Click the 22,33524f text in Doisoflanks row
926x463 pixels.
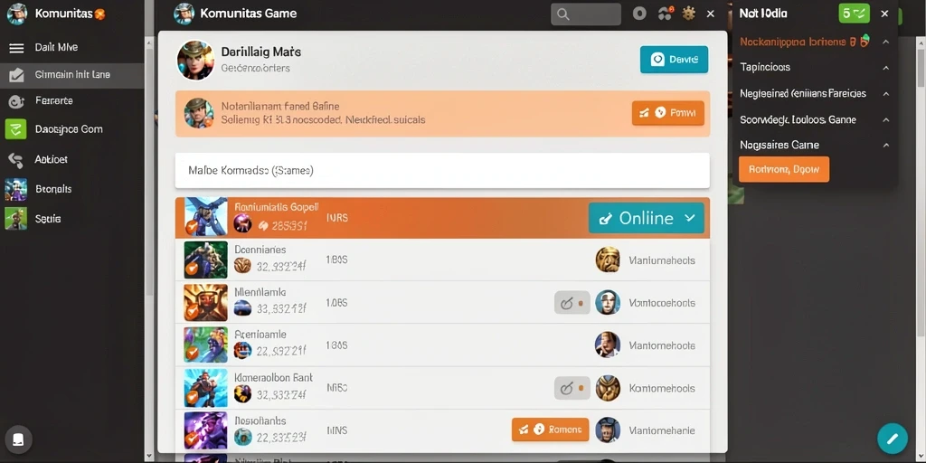coord(281,437)
